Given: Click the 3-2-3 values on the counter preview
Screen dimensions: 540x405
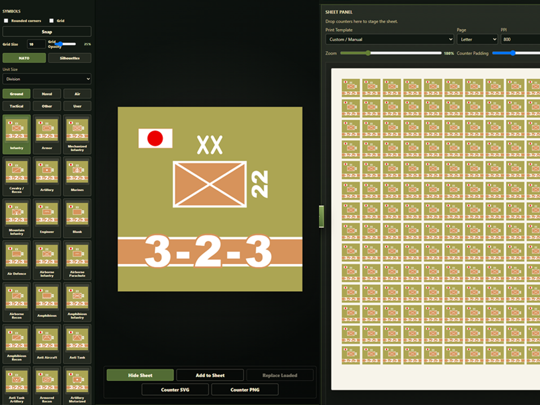Looking at the screenshot, I should 208,252.
